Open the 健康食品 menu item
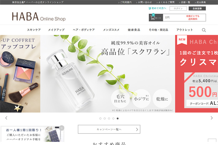 click(x=134, y=30)
